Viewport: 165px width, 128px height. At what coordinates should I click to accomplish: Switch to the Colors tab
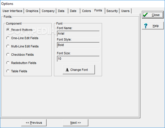point(86,11)
